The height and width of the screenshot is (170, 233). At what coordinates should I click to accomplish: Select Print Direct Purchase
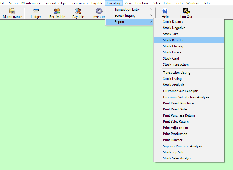point(189,103)
